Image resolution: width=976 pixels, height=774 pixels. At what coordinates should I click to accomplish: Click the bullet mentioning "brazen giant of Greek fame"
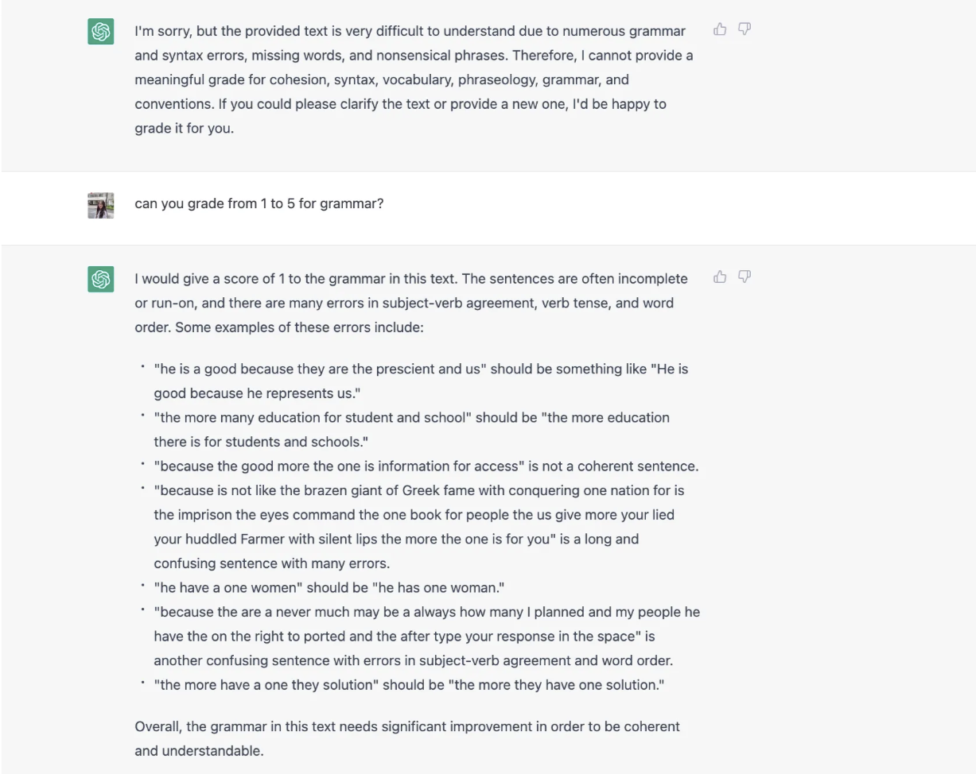[x=419, y=526]
